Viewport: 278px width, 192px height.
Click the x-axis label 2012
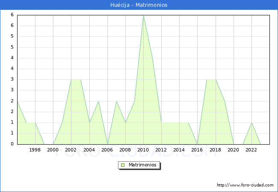coord(161,150)
